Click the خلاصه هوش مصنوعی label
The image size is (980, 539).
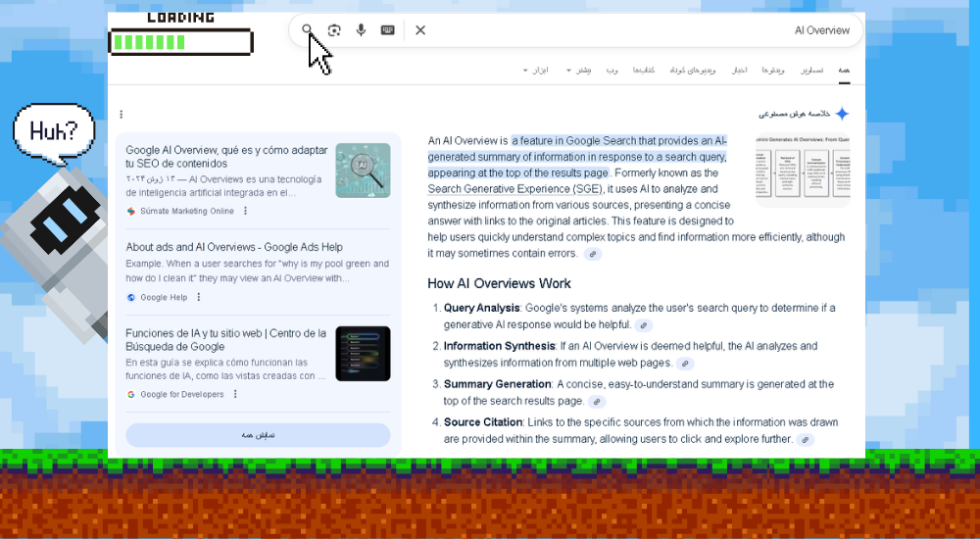[795, 114]
